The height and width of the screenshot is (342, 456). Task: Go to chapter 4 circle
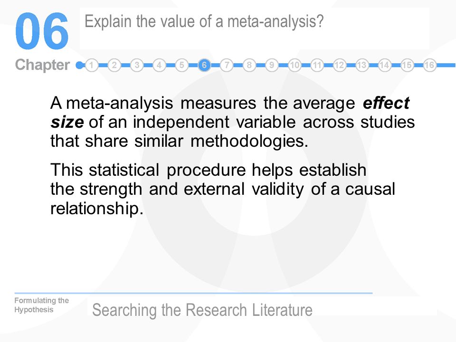pyautogui.click(x=159, y=65)
